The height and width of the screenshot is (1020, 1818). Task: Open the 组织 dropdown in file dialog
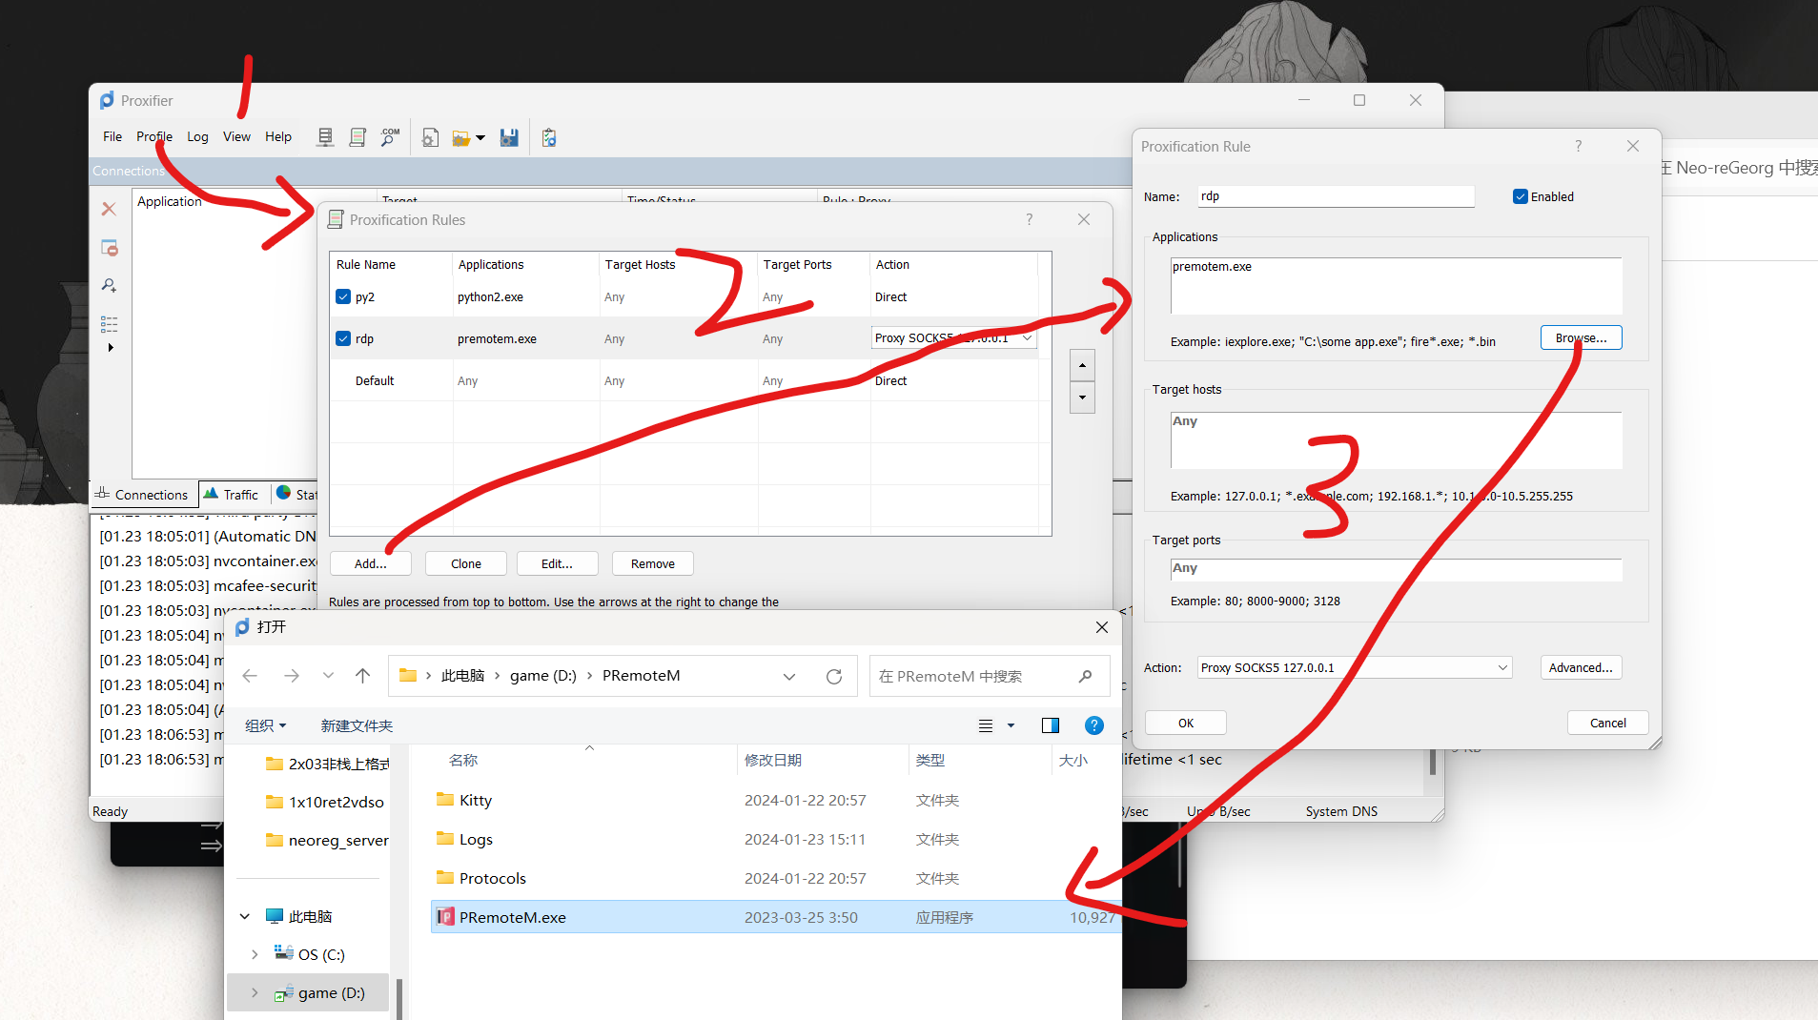[x=265, y=725]
